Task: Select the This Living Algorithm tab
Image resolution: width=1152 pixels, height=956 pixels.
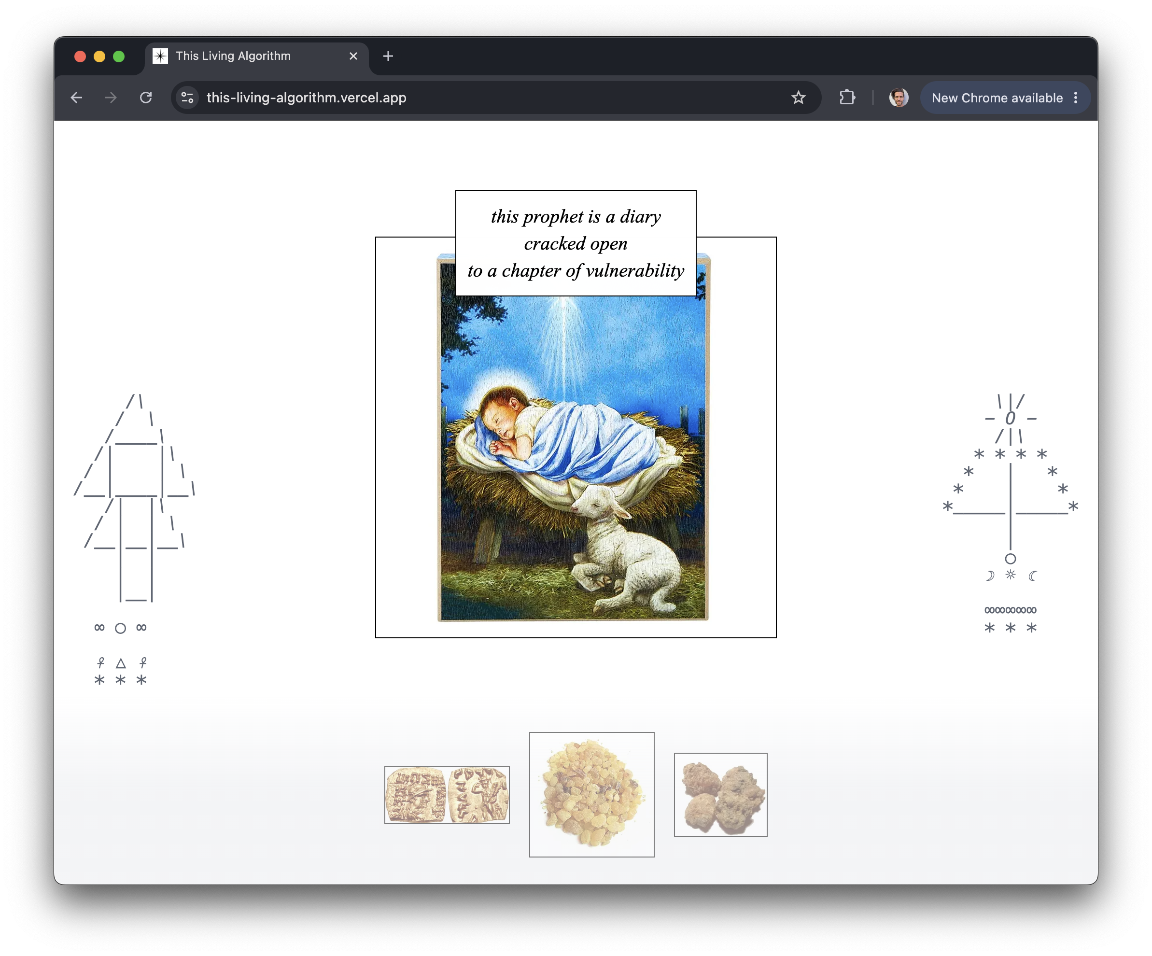Action: 257,56
